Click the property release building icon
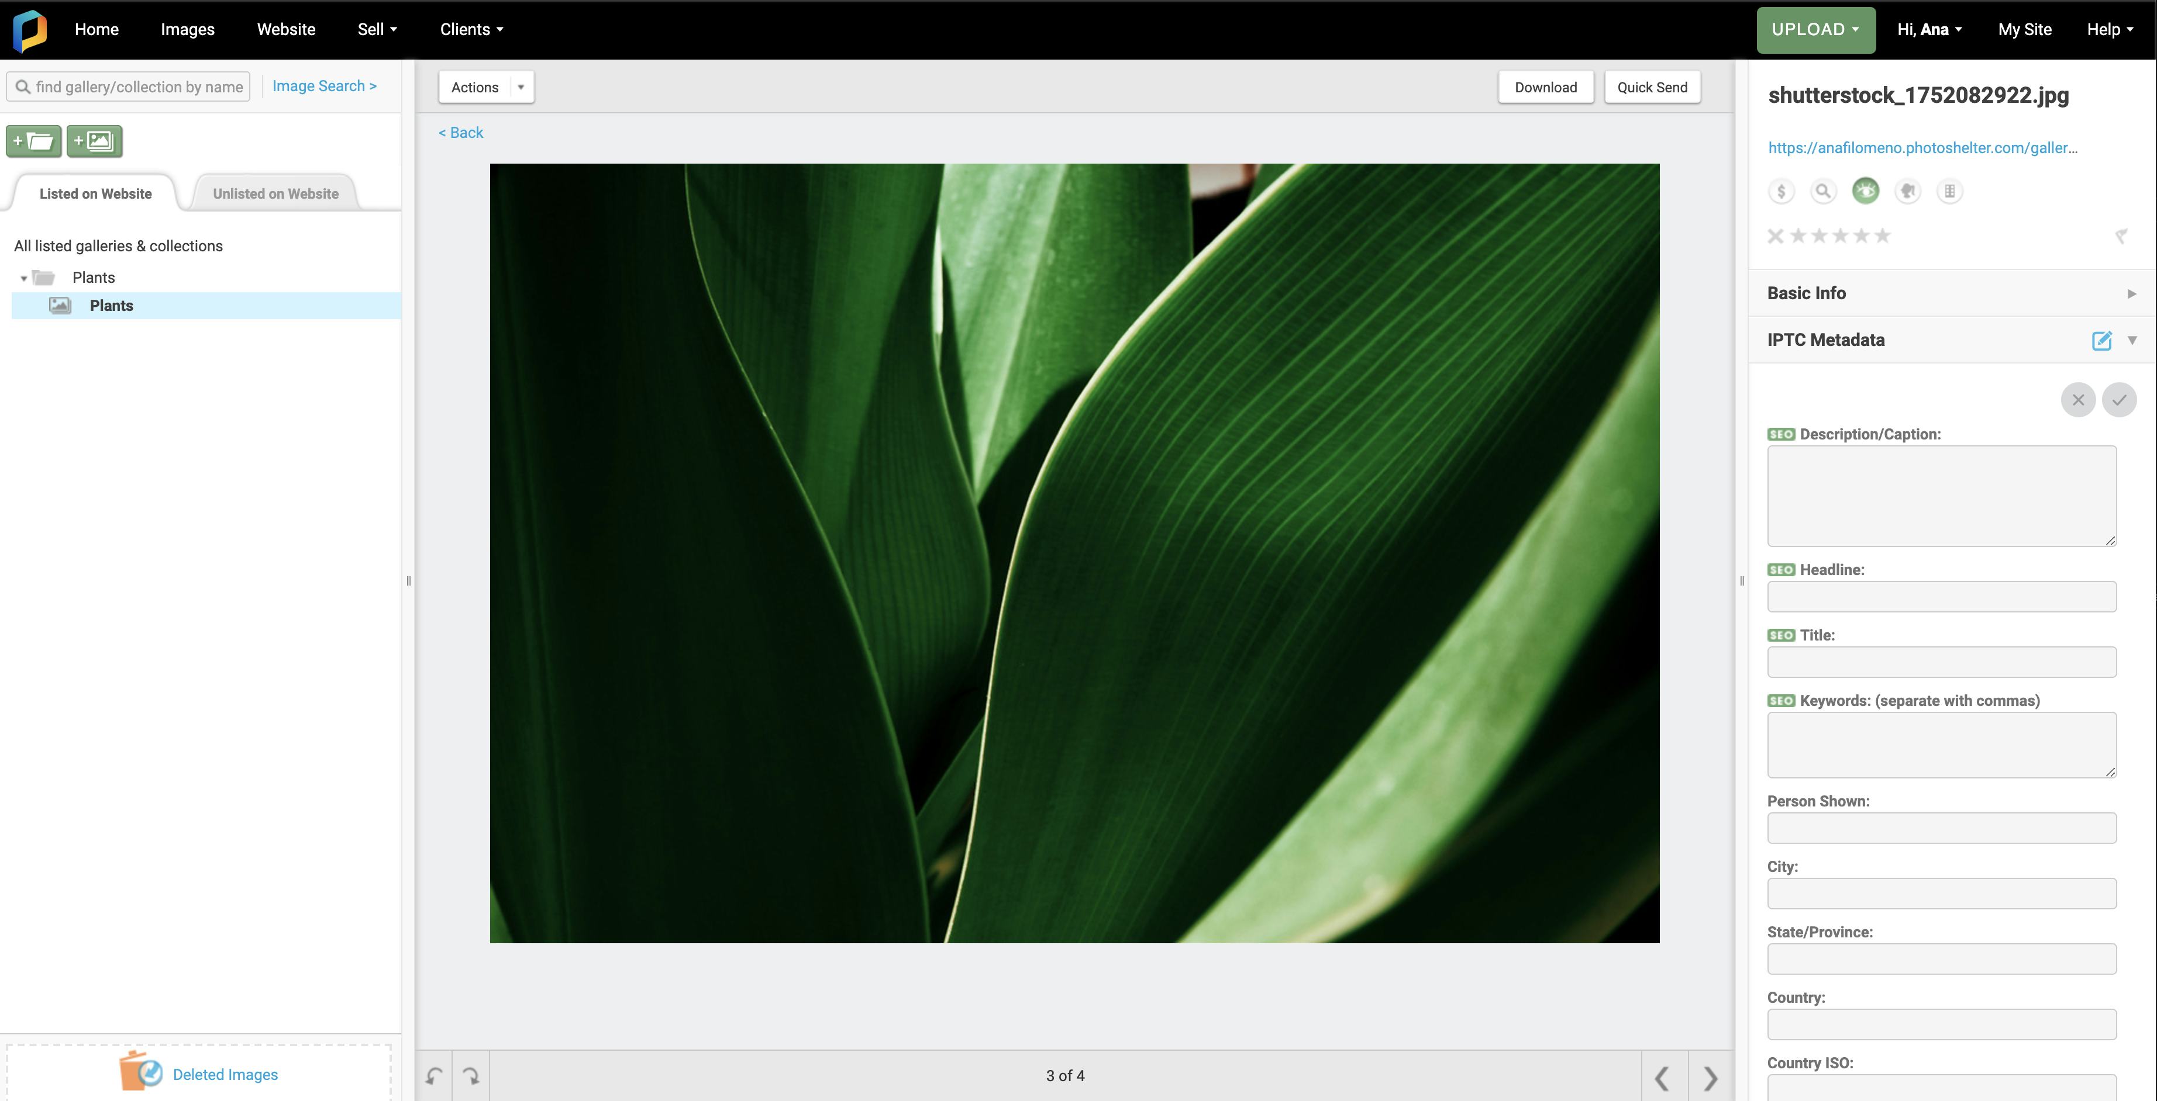 pyautogui.click(x=1949, y=192)
